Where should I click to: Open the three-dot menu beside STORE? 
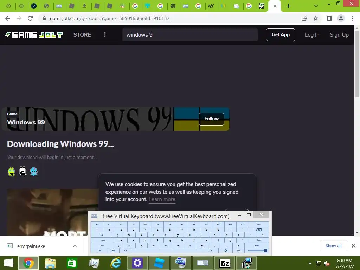pyautogui.click(x=105, y=34)
